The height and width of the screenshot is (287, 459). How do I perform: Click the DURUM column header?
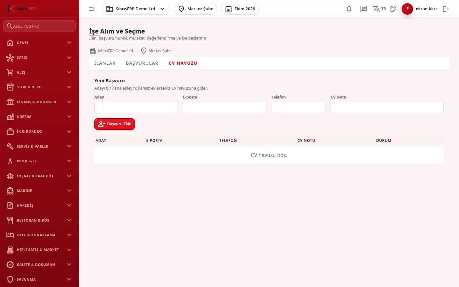(384, 141)
